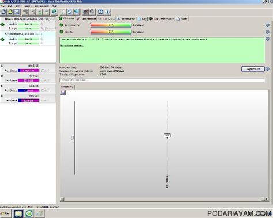This screenshot has width=273, height=218.
Task: Click the green status icon of Hitachi disk
Action: pos(2,25)
